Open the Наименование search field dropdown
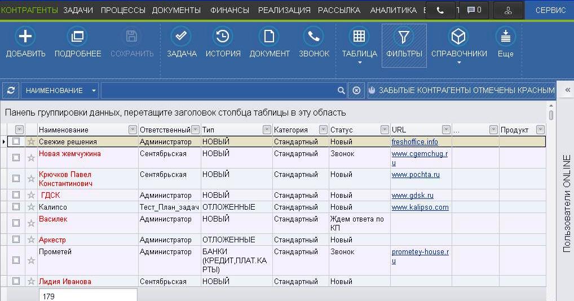 point(94,90)
